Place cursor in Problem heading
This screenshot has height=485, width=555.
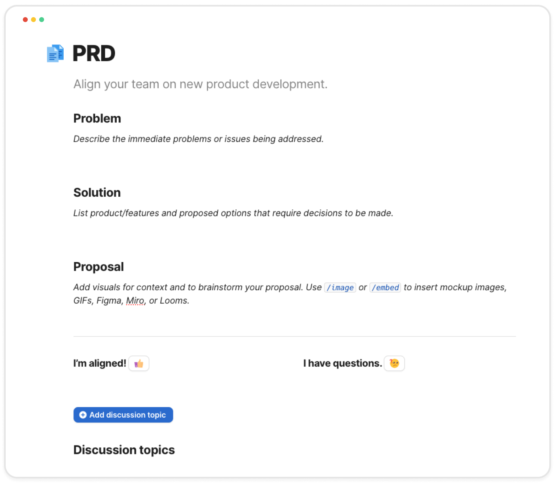pyautogui.click(x=97, y=118)
